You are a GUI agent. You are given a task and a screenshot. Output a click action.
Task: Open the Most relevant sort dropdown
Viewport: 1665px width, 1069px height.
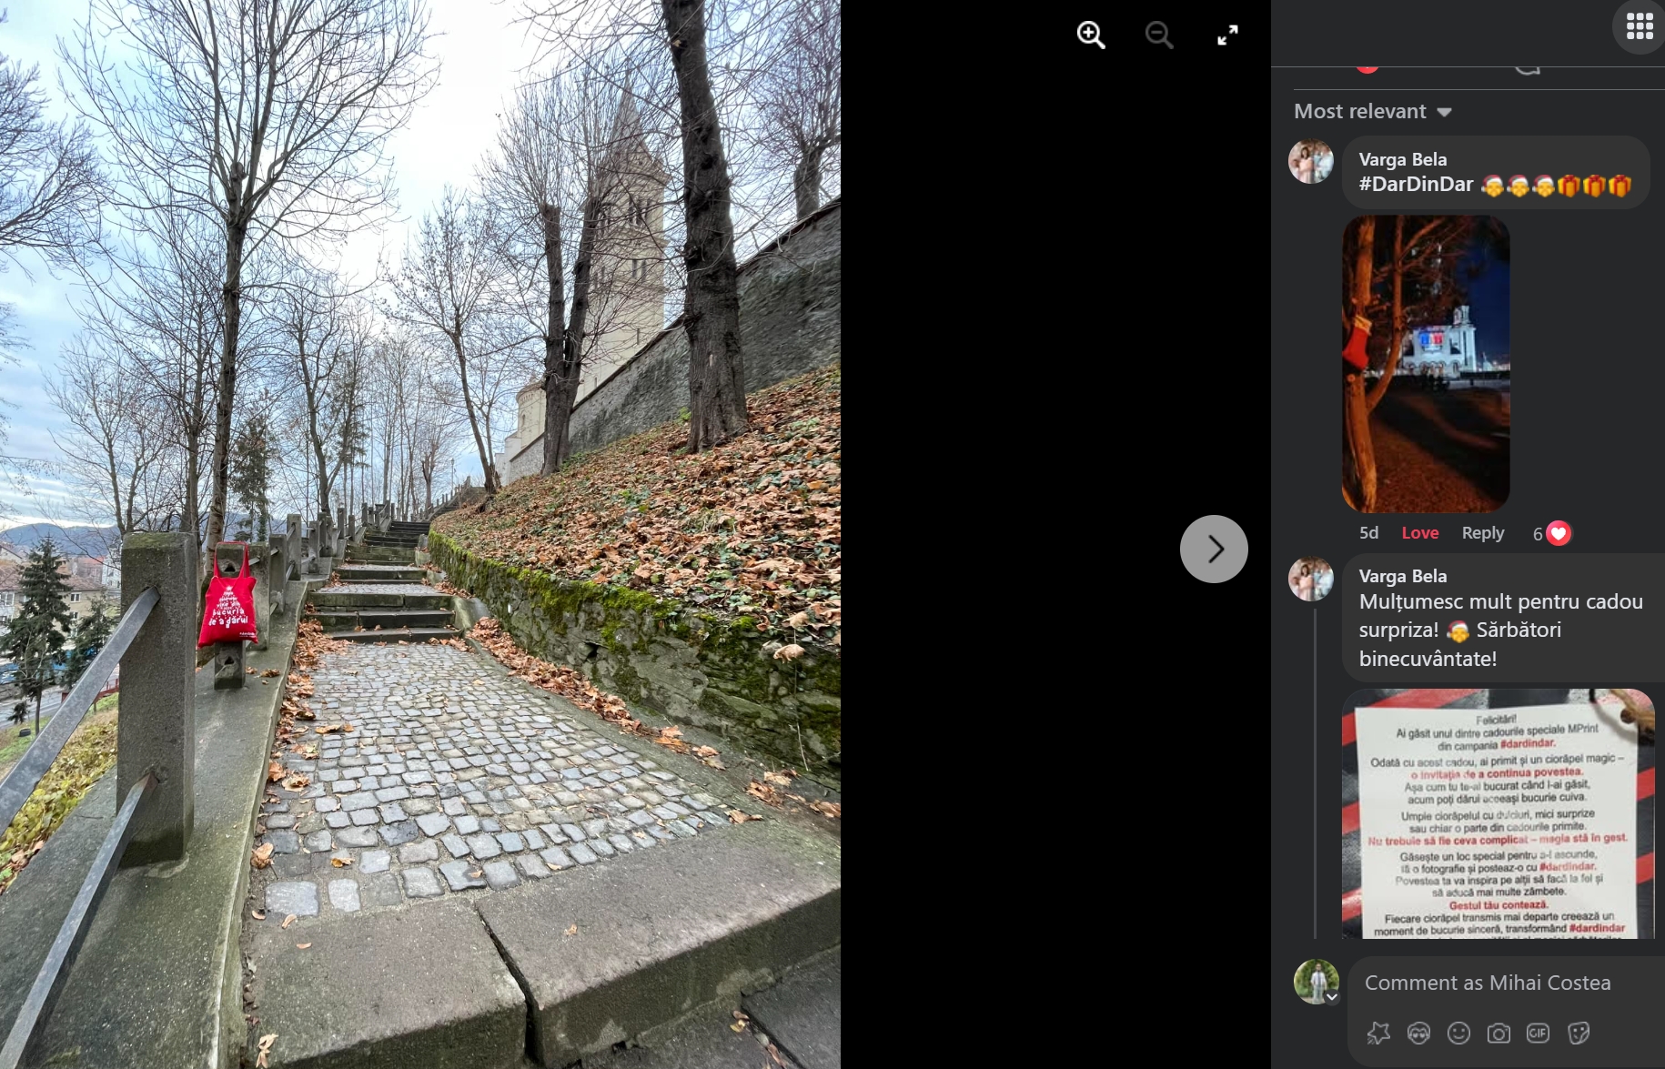pyautogui.click(x=1372, y=112)
